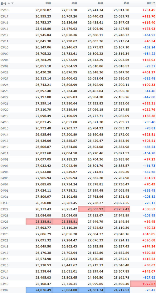Select low value 25,470.46
The width and height of the screenshot is (156, 293).
tap(95, 259)
